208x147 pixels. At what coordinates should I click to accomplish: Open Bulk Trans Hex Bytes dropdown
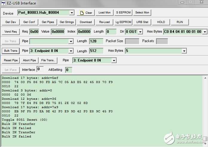(184, 51)
